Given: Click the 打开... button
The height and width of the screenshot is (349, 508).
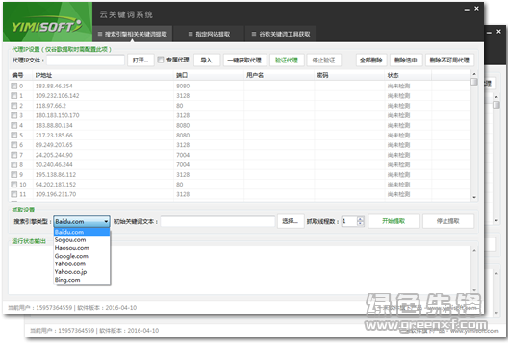Looking at the screenshot, I should coord(140,61).
